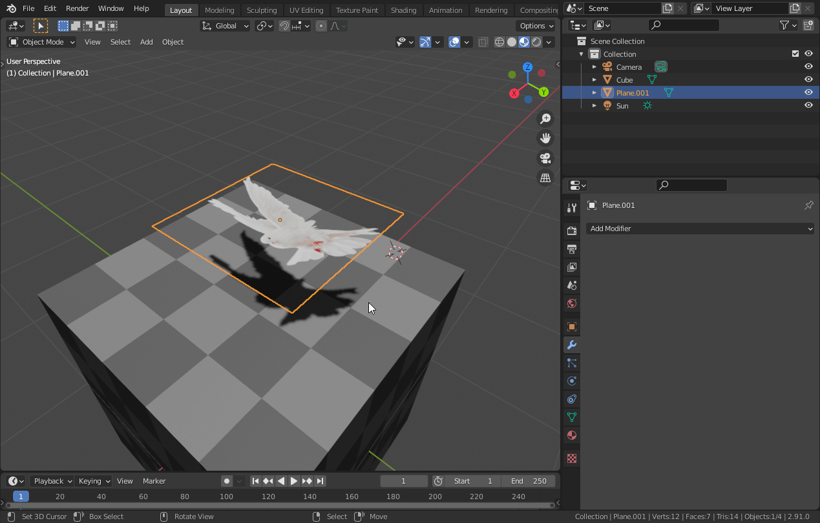Open the outliner filter dropdown
Image resolution: width=820 pixels, height=523 pixels.
pos(788,25)
